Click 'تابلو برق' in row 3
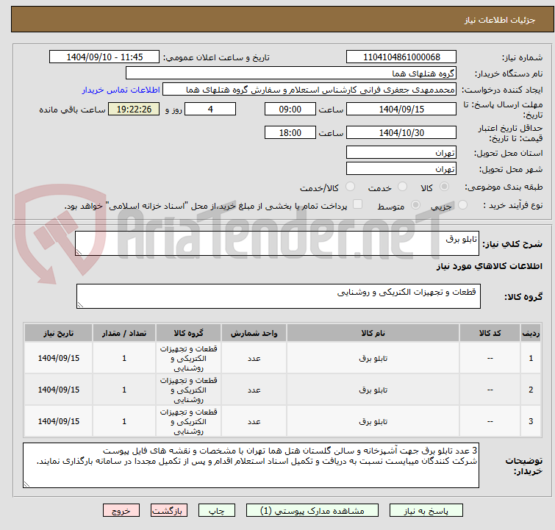Image resolution: width=555 pixels, height=530 pixels. pos(373,421)
